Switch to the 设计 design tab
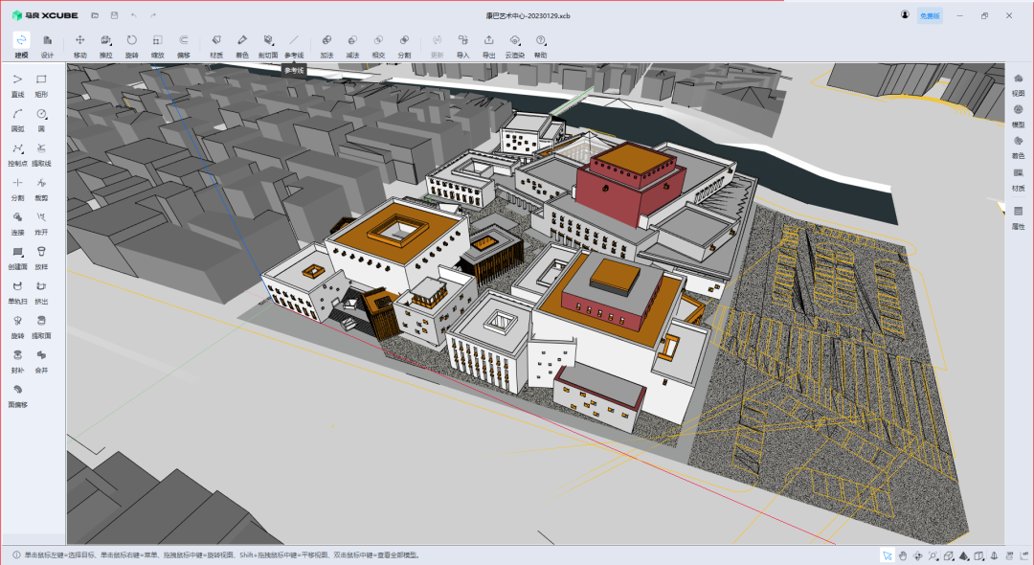Viewport: 1034px width, 565px height. pyautogui.click(x=47, y=44)
